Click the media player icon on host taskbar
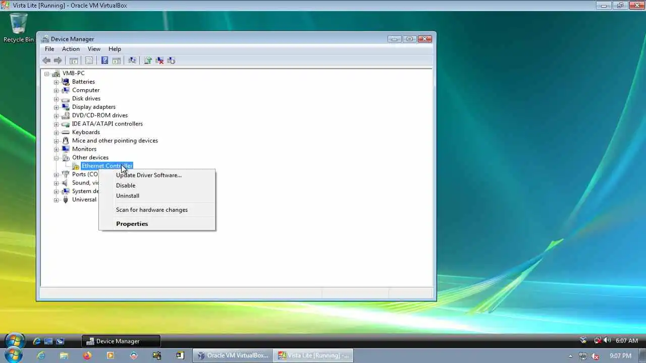646x363 pixels. (111, 355)
